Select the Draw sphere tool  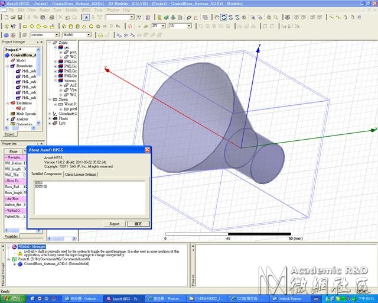tap(91, 27)
